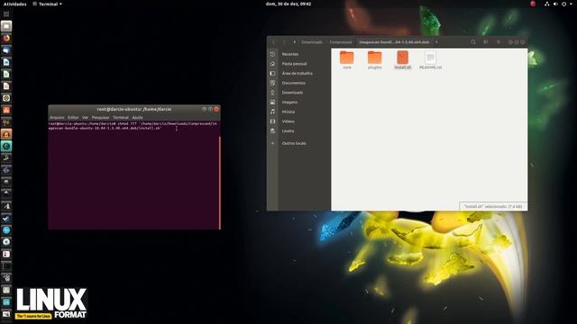577x324 pixels.
Task: Open the Pesquisar menu in the terminal
Action: 100,118
